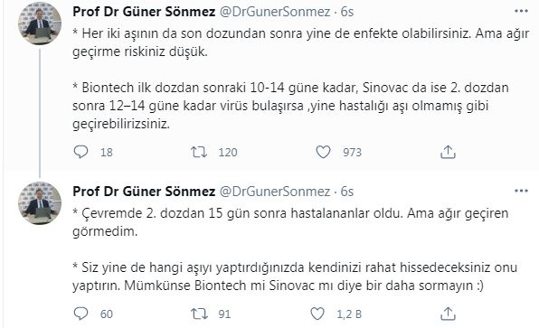The width and height of the screenshot is (539, 328).
Task: Open Prof Dr Güner Sönmez name in first tweet
Action: [144, 12]
